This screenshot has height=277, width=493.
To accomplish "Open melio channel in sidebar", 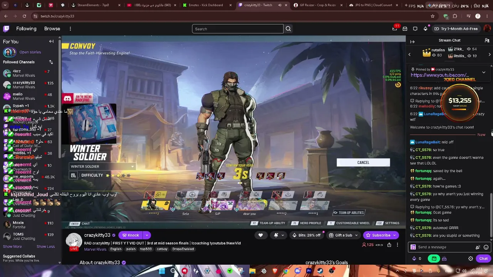I will tap(30, 96).
